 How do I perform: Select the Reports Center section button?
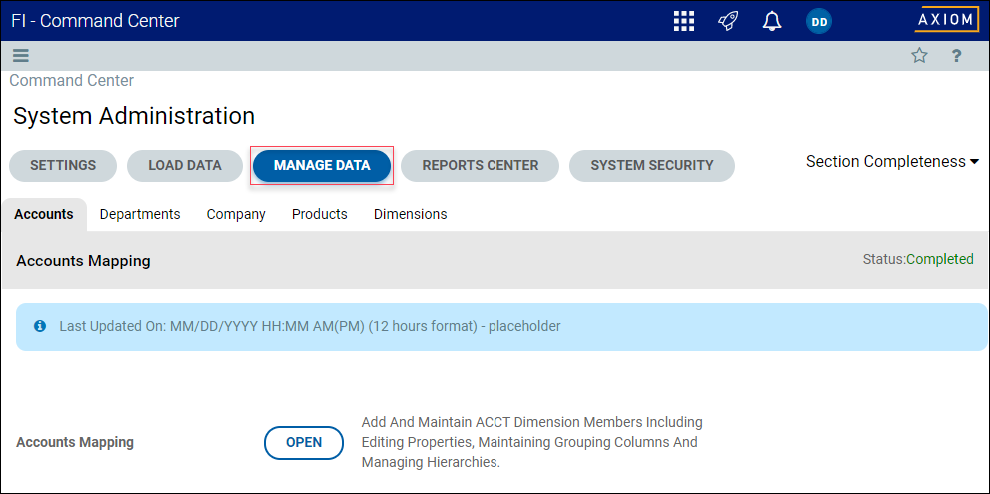[x=481, y=166]
